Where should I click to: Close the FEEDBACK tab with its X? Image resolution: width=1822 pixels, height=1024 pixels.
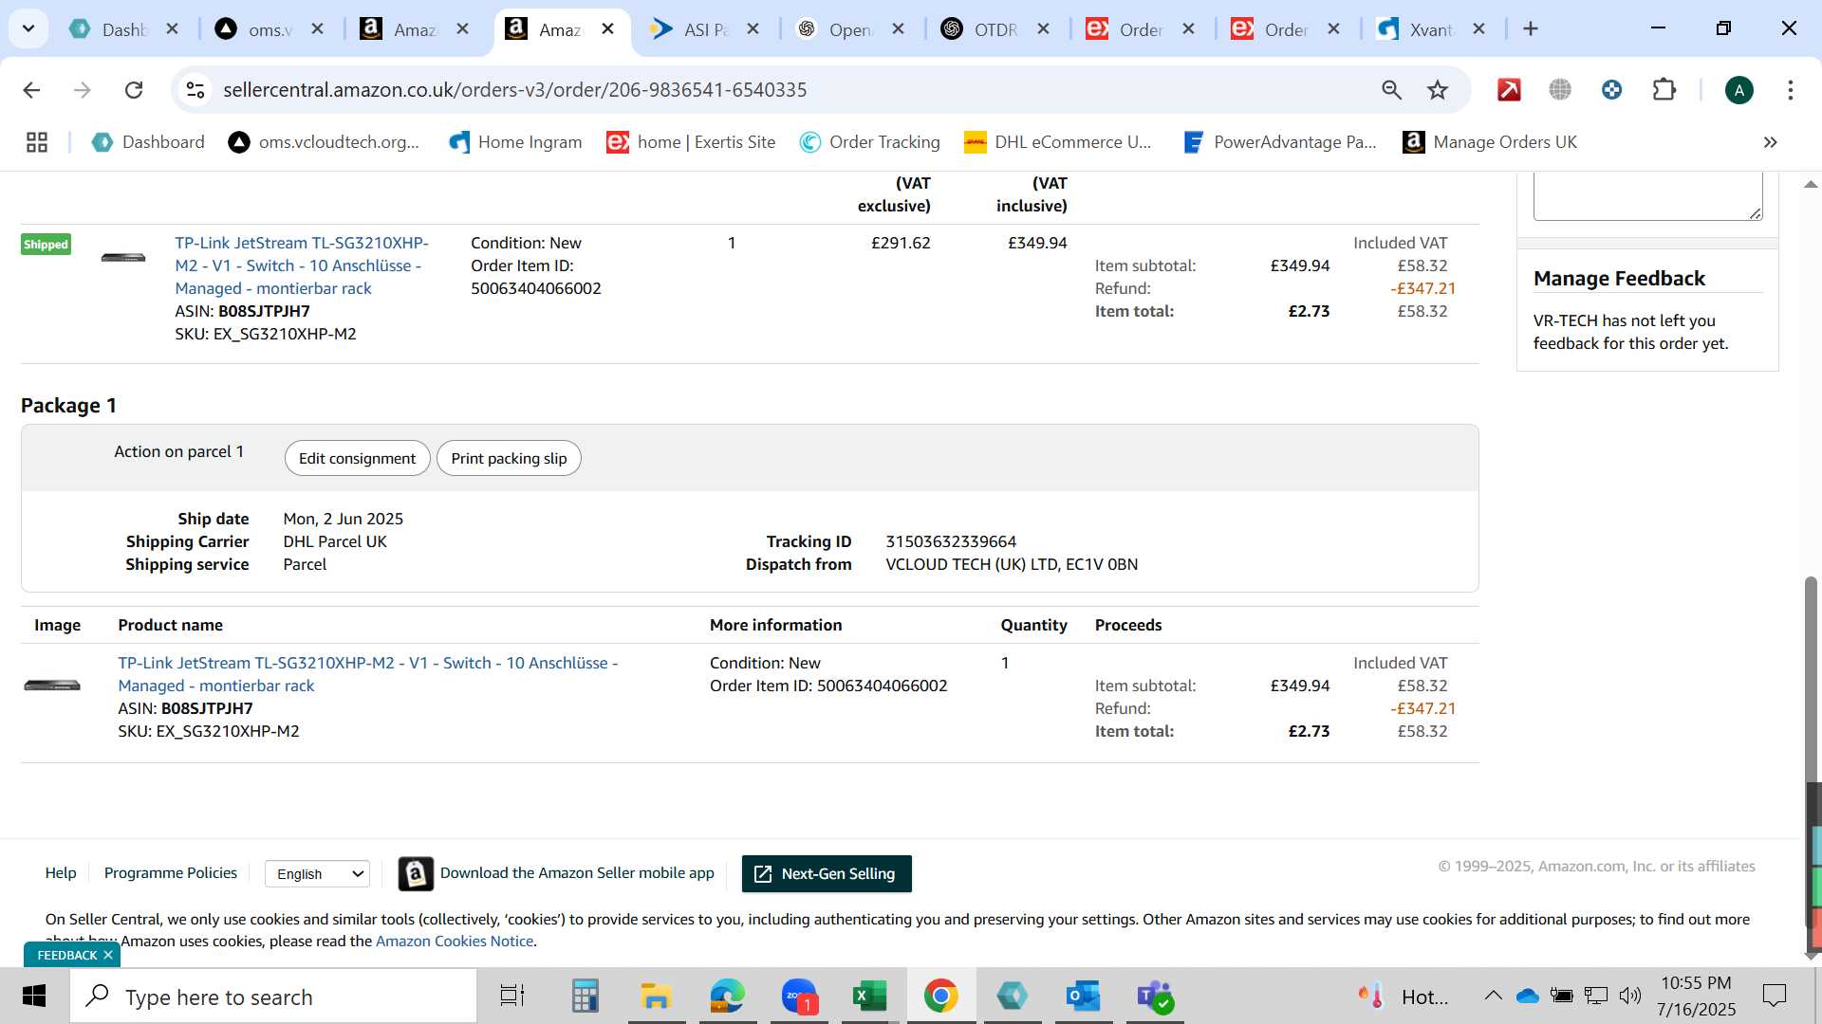108,955
